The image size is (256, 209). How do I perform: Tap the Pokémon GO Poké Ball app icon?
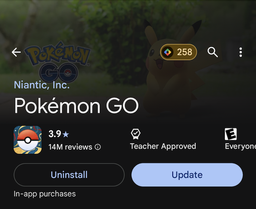click(28, 140)
